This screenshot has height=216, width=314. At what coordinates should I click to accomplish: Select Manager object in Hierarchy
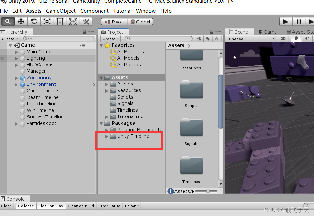click(x=36, y=71)
